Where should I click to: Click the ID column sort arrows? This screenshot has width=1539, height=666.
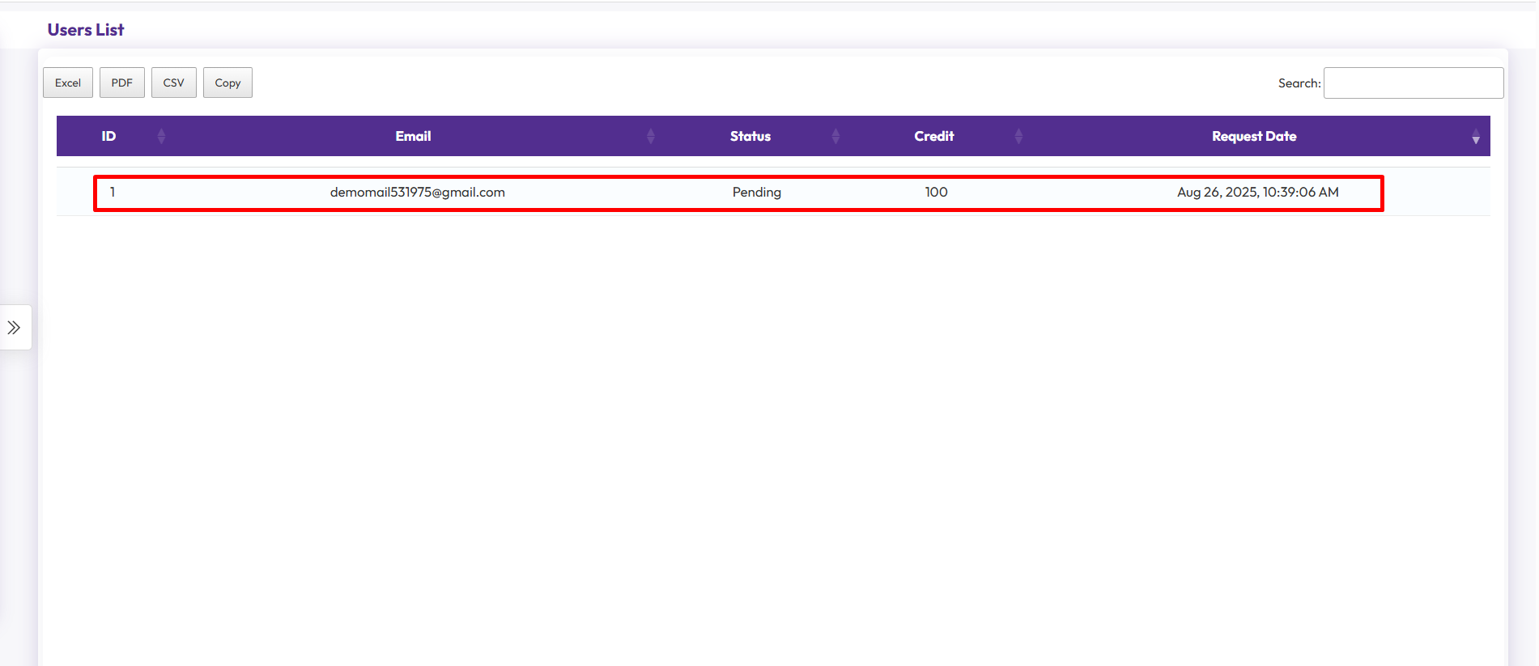tap(161, 136)
